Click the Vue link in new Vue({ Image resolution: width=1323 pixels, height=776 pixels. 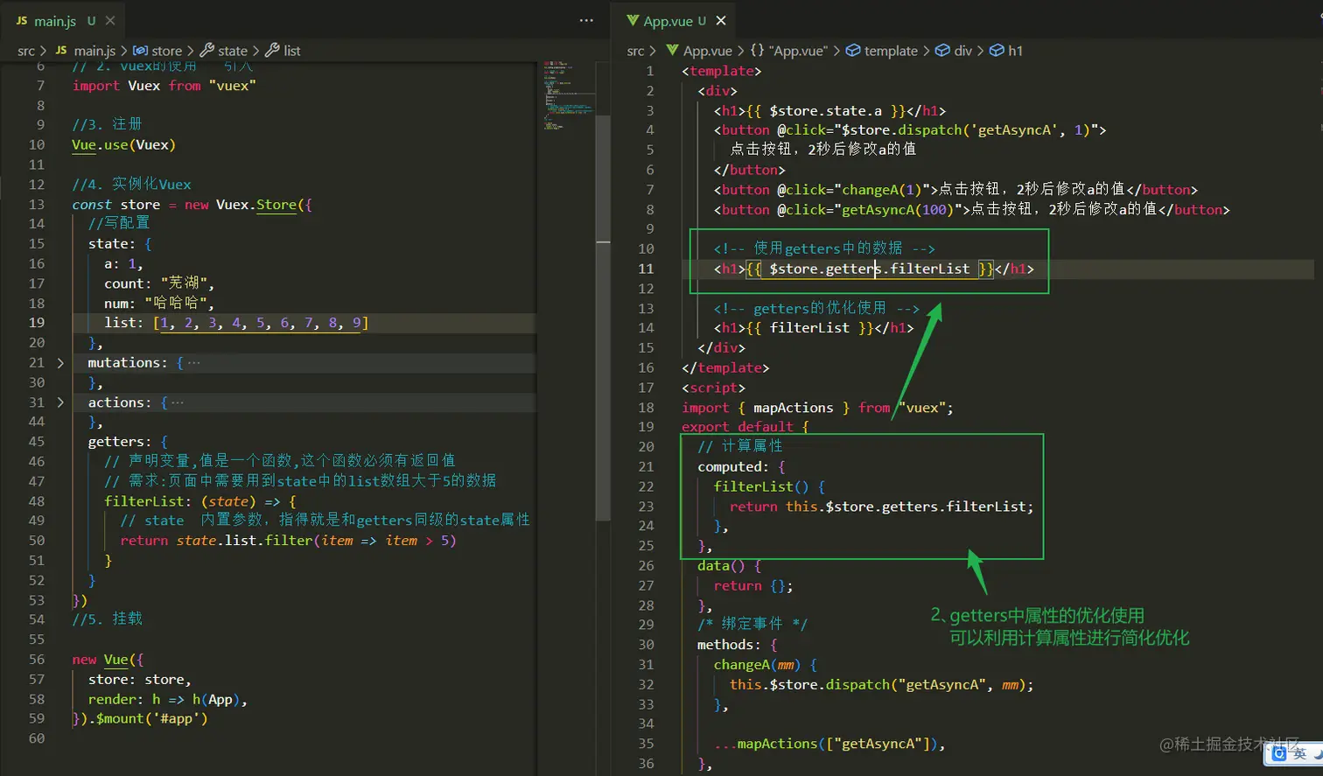115,660
